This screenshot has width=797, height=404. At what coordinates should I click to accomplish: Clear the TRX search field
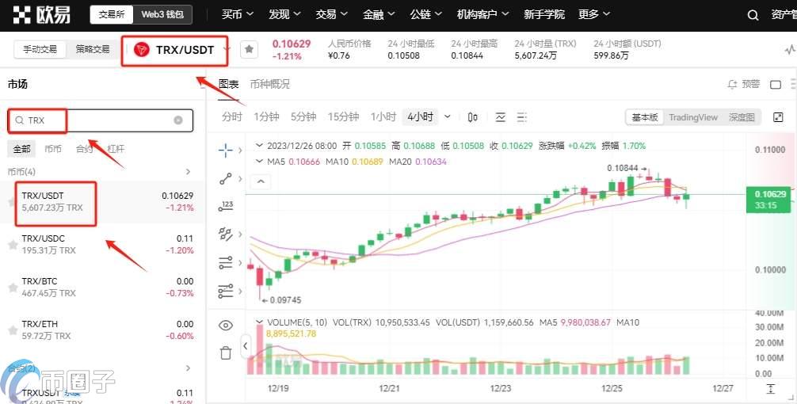coord(178,120)
